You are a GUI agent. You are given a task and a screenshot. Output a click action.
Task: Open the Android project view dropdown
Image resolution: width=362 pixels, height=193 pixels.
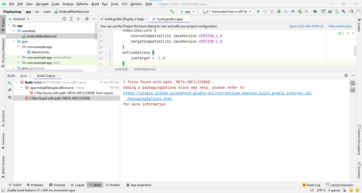(19, 19)
